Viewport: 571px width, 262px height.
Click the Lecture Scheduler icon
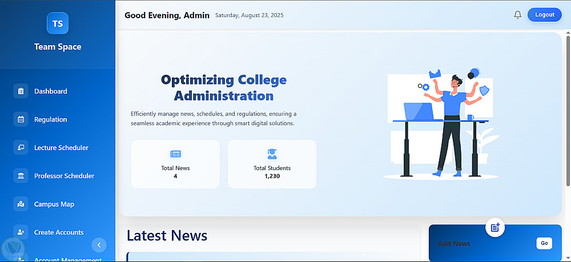click(21, 147)
